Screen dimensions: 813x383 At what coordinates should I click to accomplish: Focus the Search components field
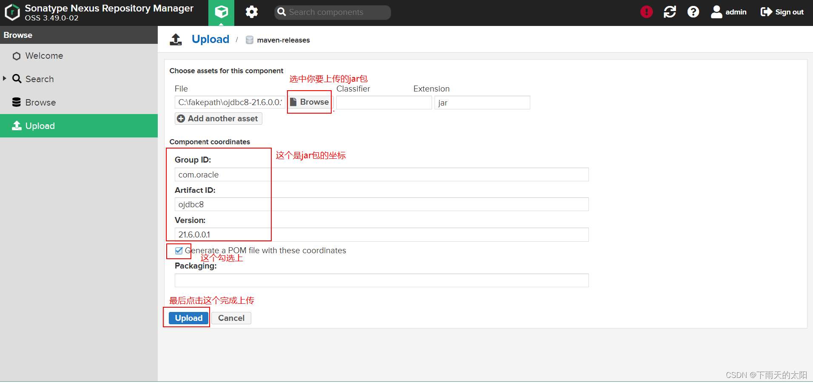333,12
